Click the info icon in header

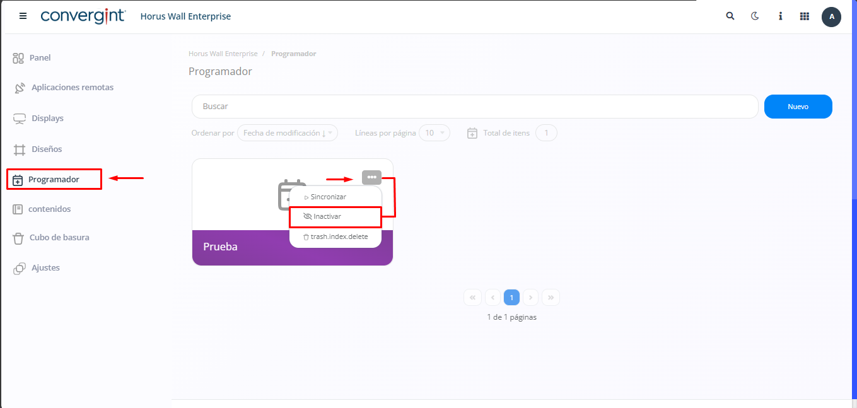click(780, 16)
